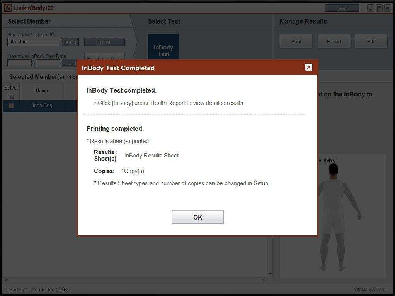
Task: Open the Setup button in title bar
Action: coord(342,8)
